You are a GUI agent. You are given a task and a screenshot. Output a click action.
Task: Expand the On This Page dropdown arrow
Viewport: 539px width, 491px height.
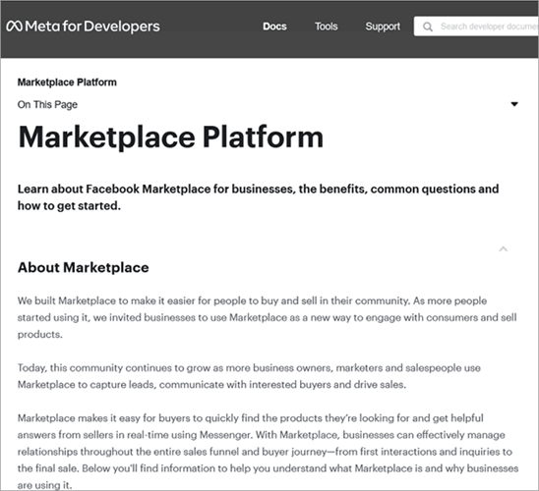tap(514, 104)
